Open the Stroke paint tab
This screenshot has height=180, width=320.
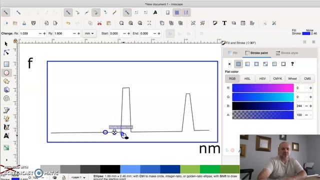[256, 53]
